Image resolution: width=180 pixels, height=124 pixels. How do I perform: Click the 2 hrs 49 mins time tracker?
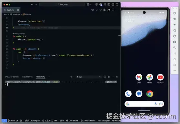[88, 121]
